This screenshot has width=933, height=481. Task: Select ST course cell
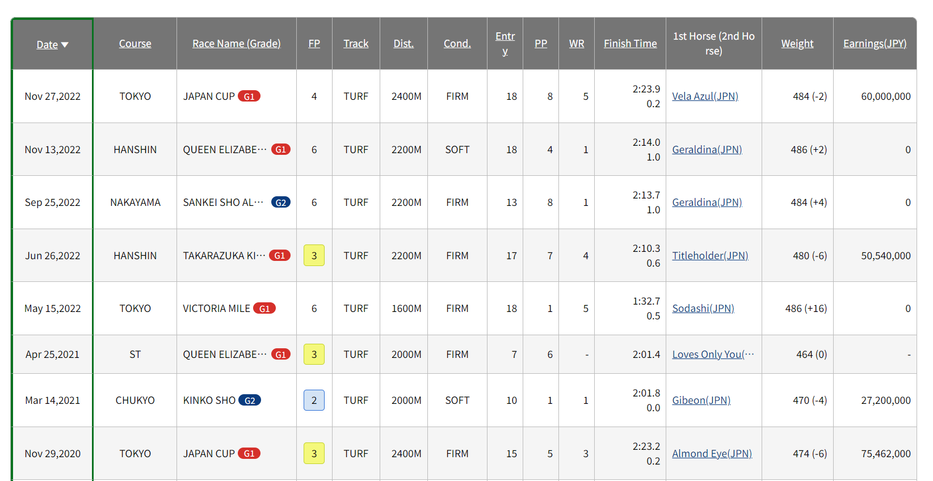coord(135,355)
